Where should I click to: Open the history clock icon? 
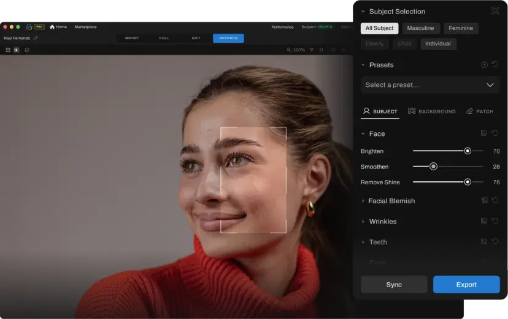click(27, 50)
